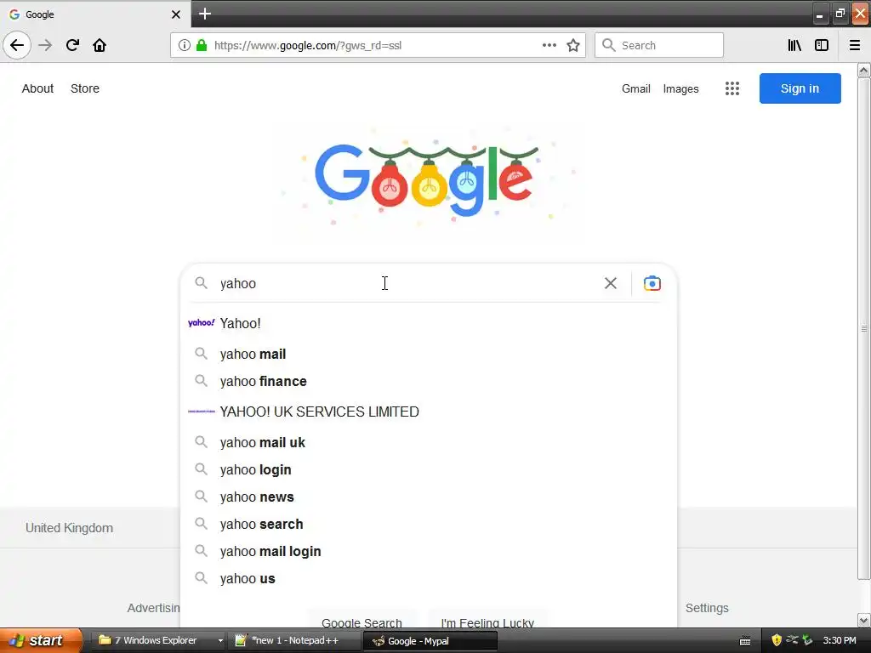The width and height of the screenshot is (871, 653).
Task: Bookmark this page with the star icon
Action: (573, 45)
